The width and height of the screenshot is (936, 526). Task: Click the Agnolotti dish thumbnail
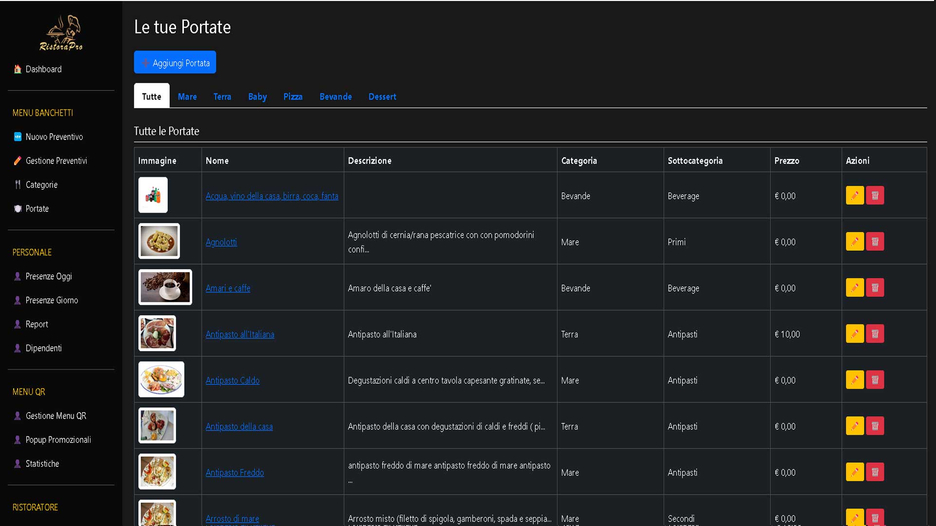pyautogui.click(x=159, y=241)
